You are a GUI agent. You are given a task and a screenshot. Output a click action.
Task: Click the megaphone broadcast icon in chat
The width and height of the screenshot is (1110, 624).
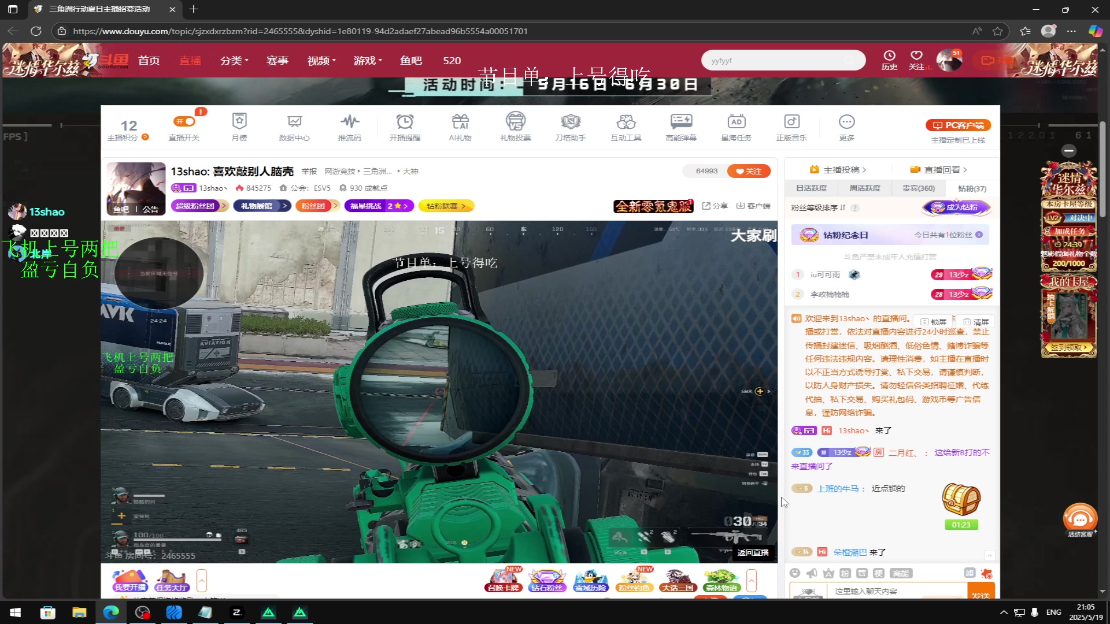coord(812,573)
